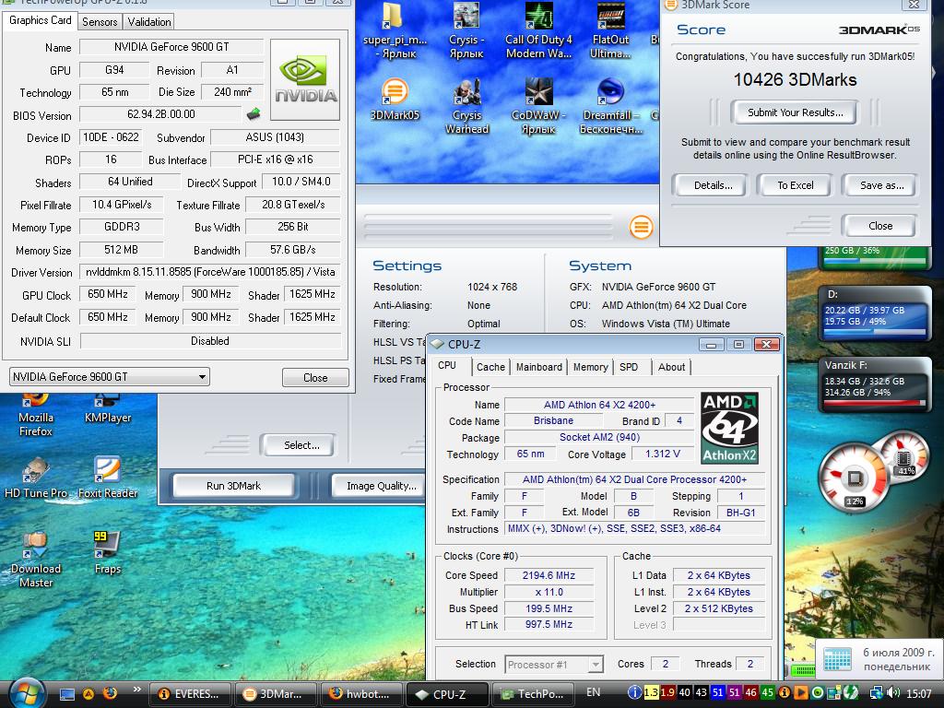Select the Graphics Card tab in GPU-Z
Screen dimensions: 944x708
point(40,20)
